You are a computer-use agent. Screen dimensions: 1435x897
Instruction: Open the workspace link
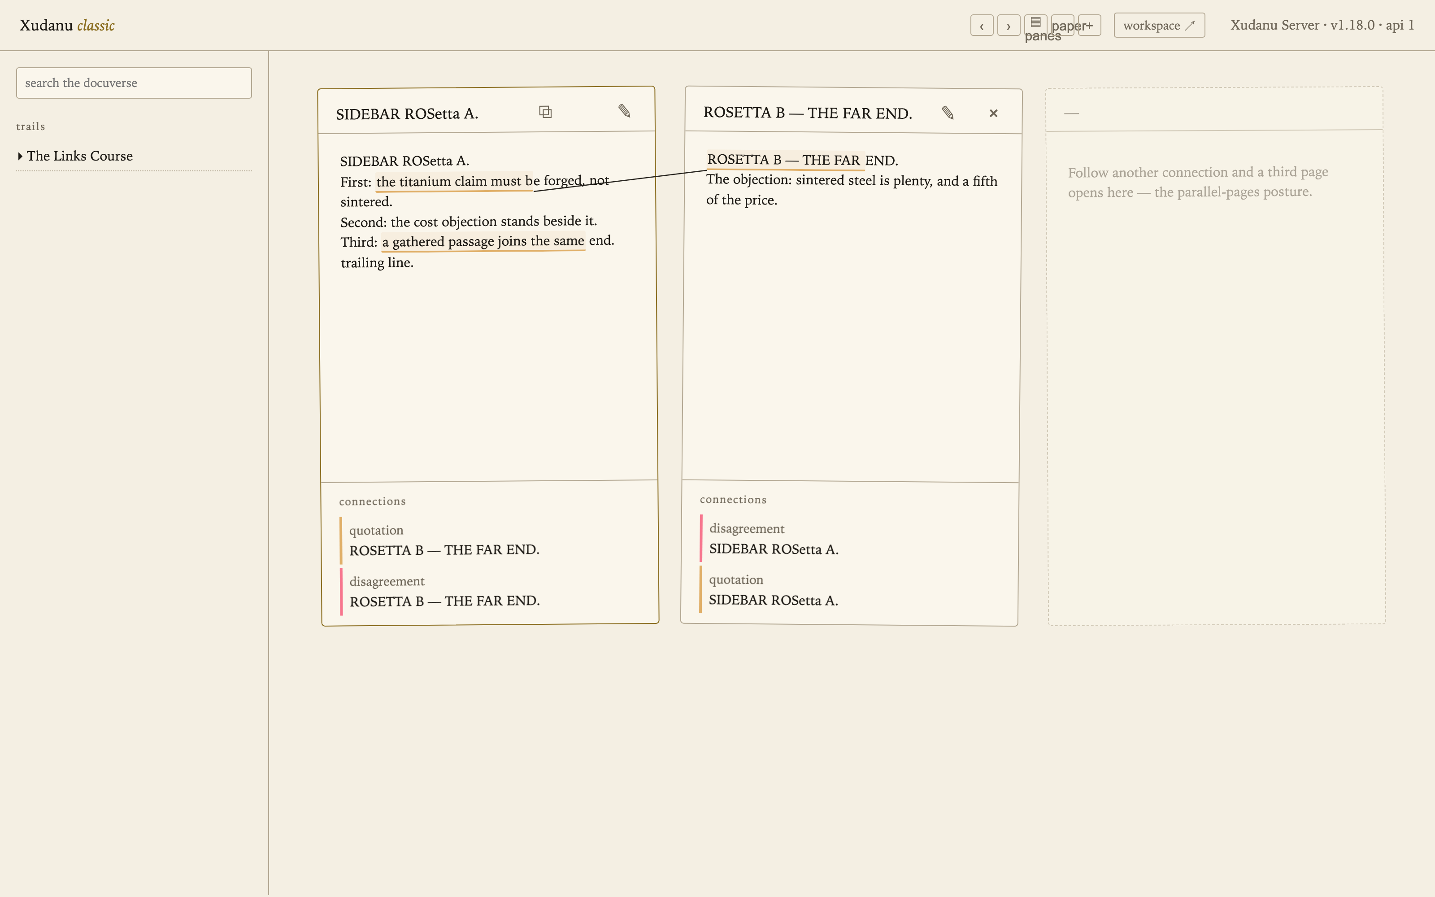[x=1159, y=26]
